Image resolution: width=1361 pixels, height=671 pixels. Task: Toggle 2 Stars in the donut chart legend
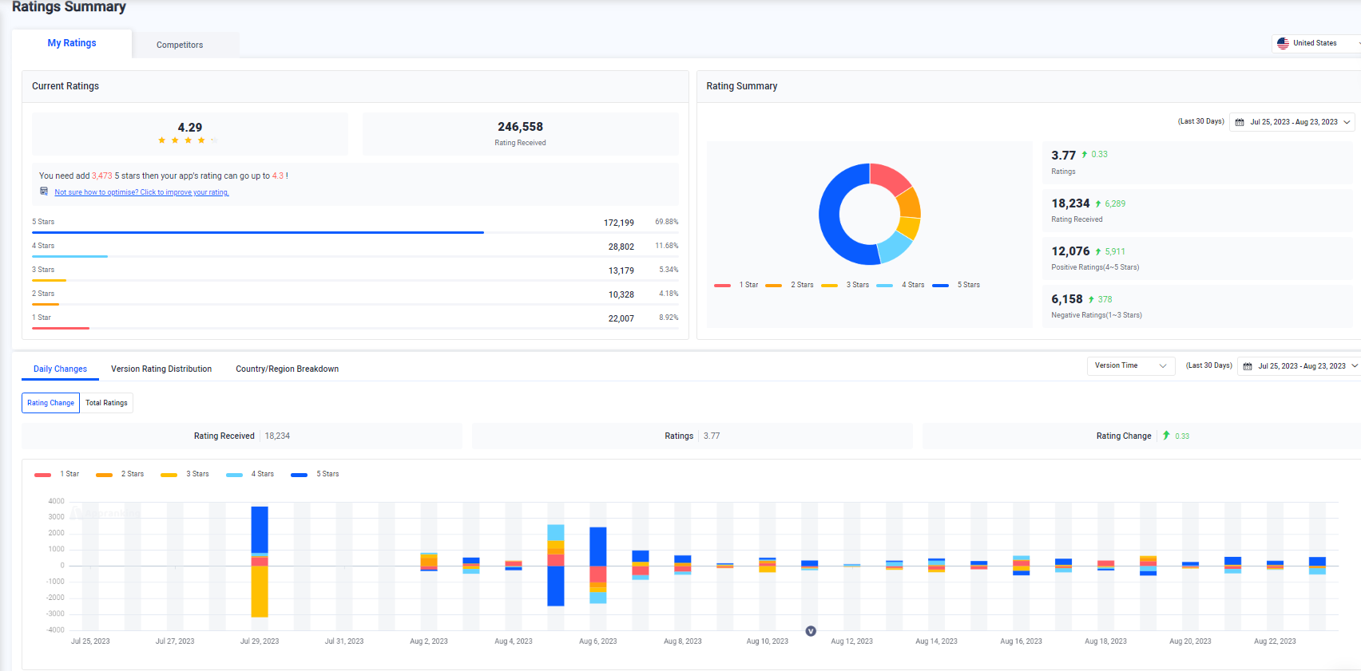click(x=789, y=285)
